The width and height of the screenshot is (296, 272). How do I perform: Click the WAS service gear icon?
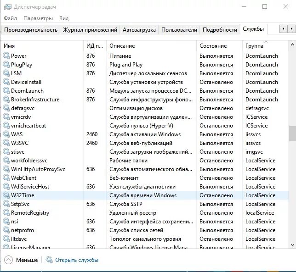click(6, 134)
